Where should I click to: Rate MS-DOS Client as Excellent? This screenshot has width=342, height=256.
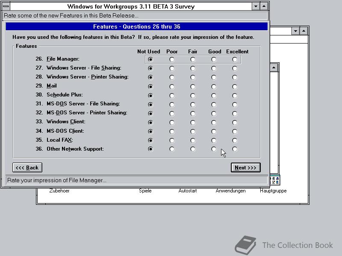point(235,131)
